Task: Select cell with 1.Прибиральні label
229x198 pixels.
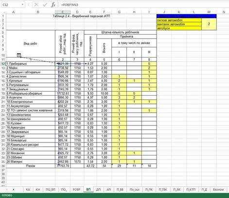Action: 31,64
